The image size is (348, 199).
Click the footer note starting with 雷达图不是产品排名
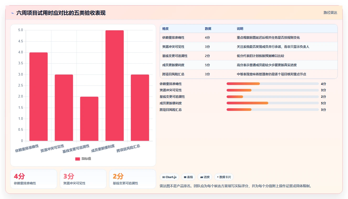pos(236,186)
